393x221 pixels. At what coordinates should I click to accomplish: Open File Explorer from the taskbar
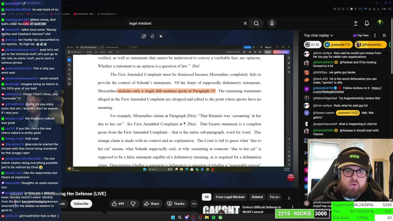tap(207, 218)
